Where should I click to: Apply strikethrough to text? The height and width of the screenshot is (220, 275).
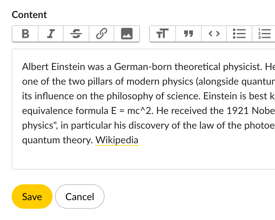(76, 34)
